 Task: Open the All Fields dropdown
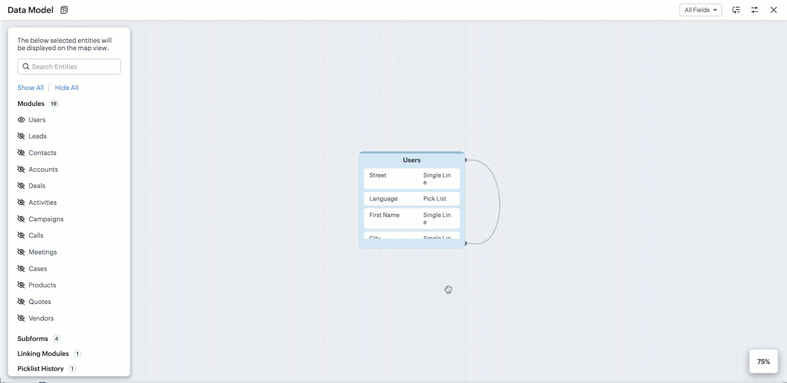click(701, 10)
